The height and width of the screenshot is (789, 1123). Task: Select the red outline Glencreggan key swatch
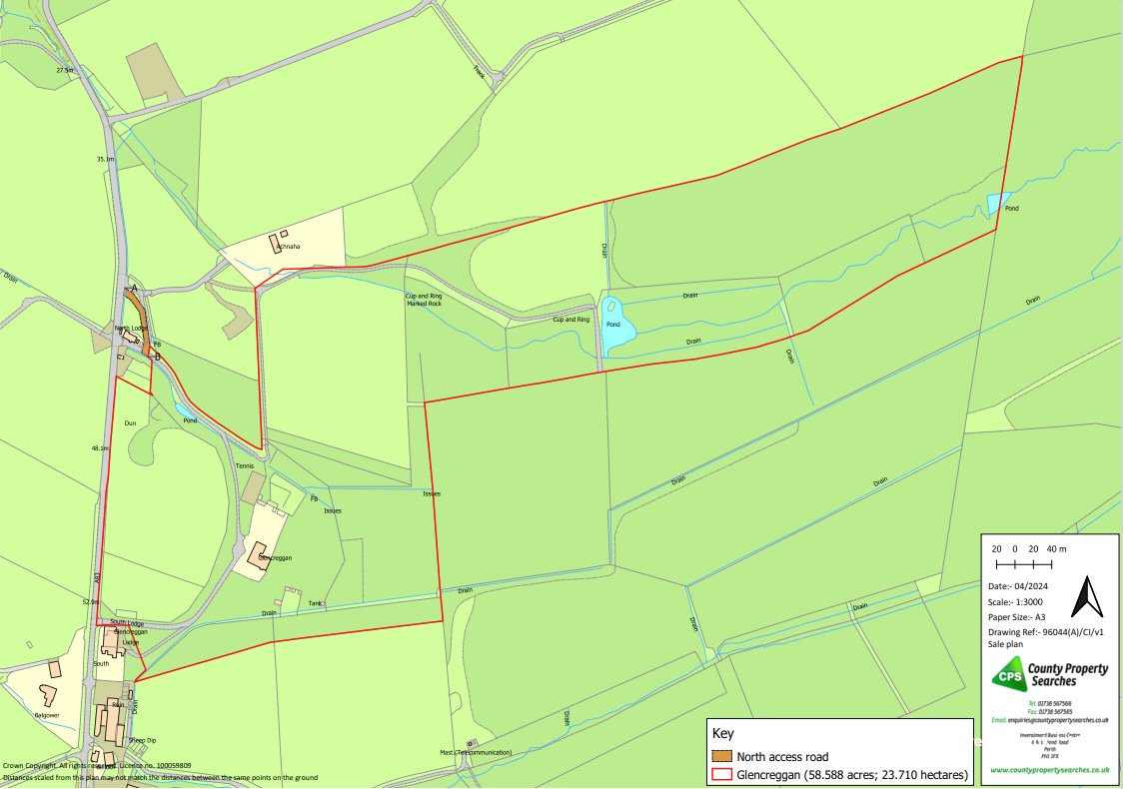(x=721, y=774)
